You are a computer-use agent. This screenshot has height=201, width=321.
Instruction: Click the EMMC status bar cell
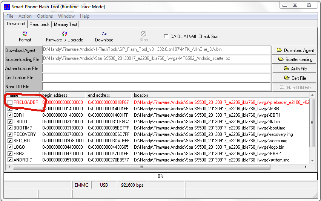click(x=81, y=185)
